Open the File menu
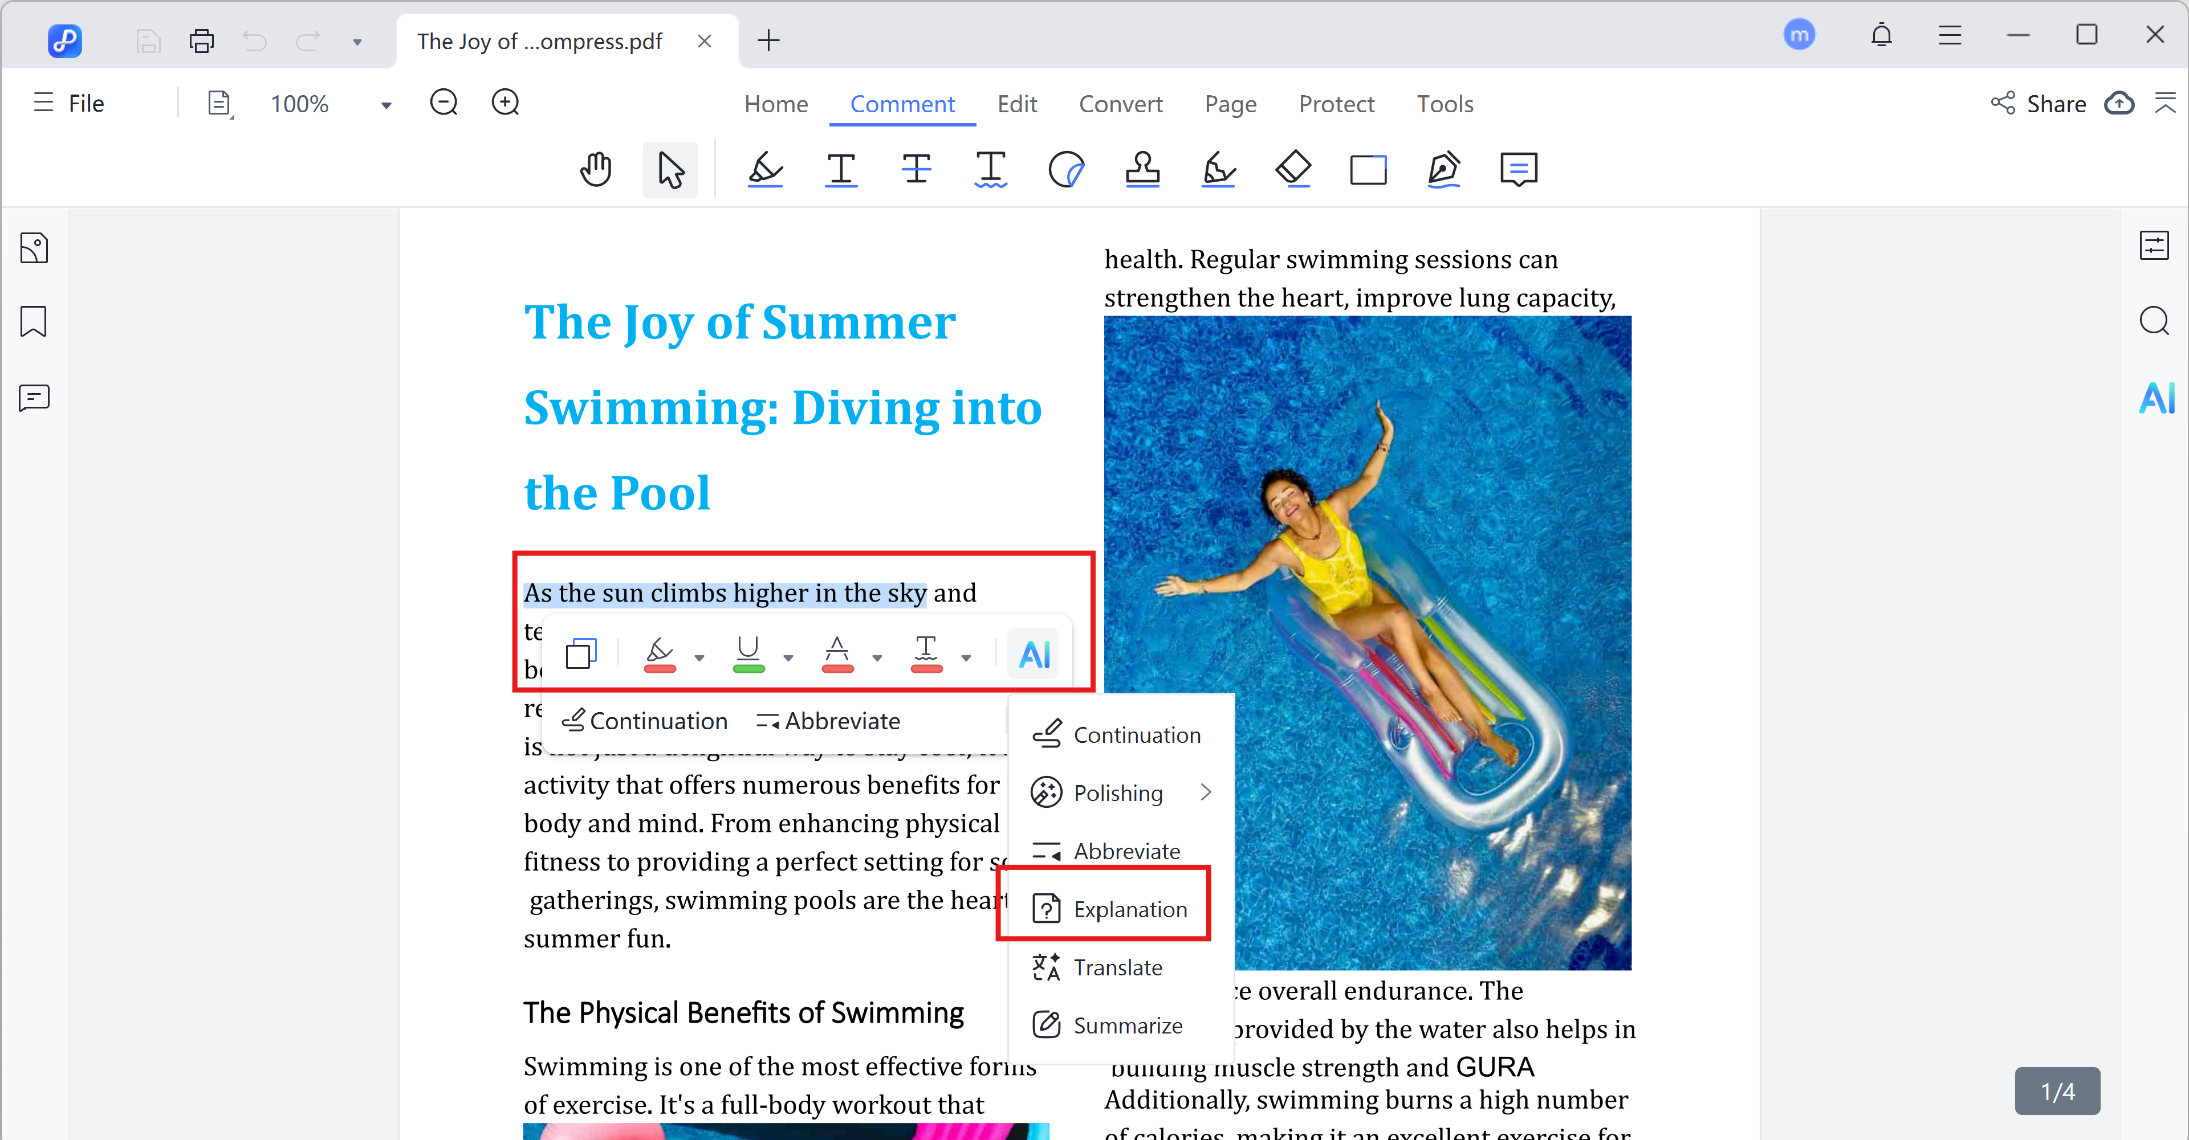 (x=70, y=104)
